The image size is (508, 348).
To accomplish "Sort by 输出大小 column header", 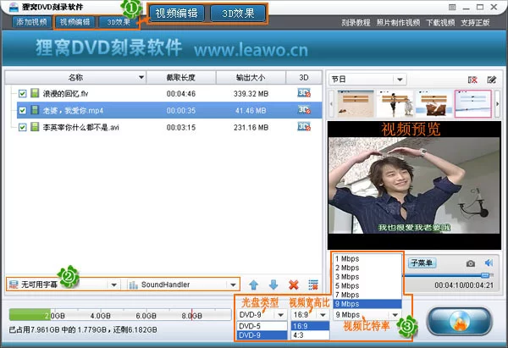I will 251,77.
